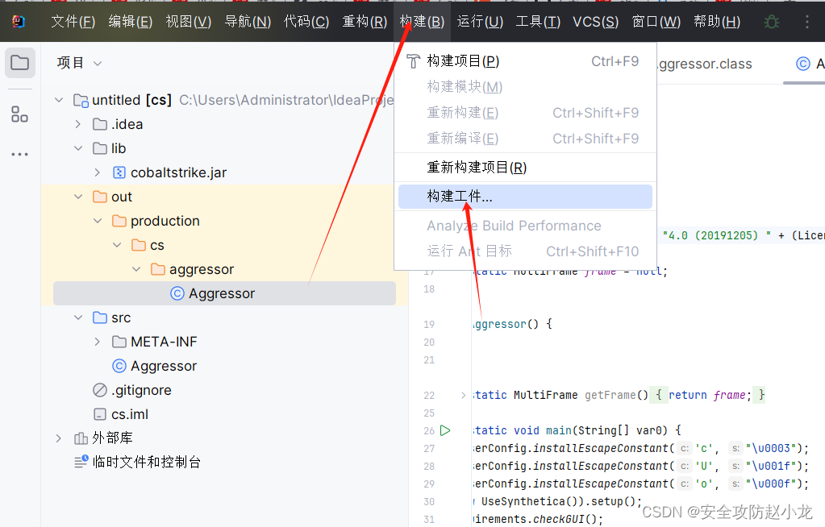Expand the 外部库 node

59,438
